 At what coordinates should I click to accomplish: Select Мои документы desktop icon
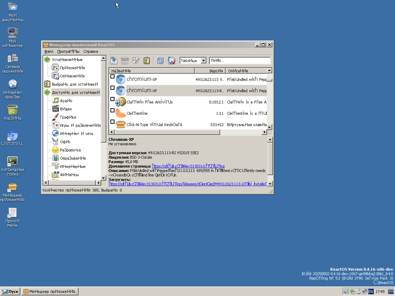(x=13, y=12)
